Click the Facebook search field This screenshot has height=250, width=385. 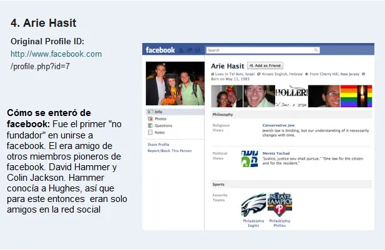tap(263, 50)
